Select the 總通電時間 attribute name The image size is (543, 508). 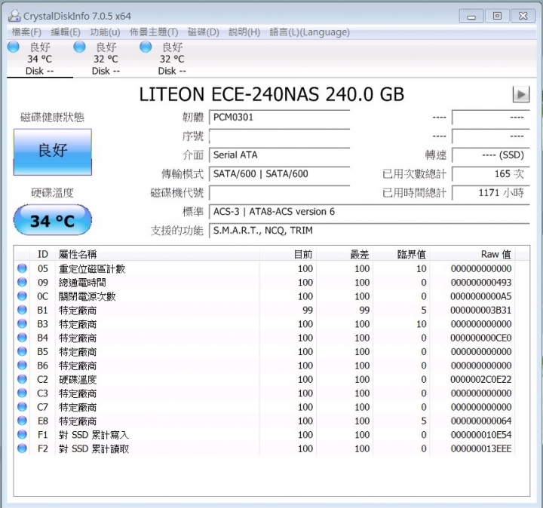tap(82, 283)
